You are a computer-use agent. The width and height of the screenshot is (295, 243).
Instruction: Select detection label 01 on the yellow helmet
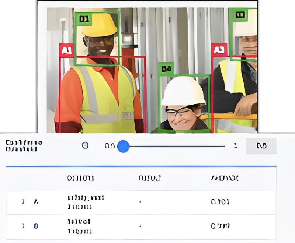point(84,17)
